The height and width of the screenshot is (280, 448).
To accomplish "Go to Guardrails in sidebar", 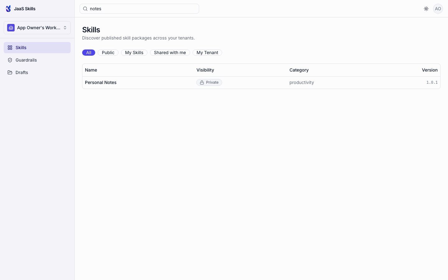I will click(x=37, y=60).
